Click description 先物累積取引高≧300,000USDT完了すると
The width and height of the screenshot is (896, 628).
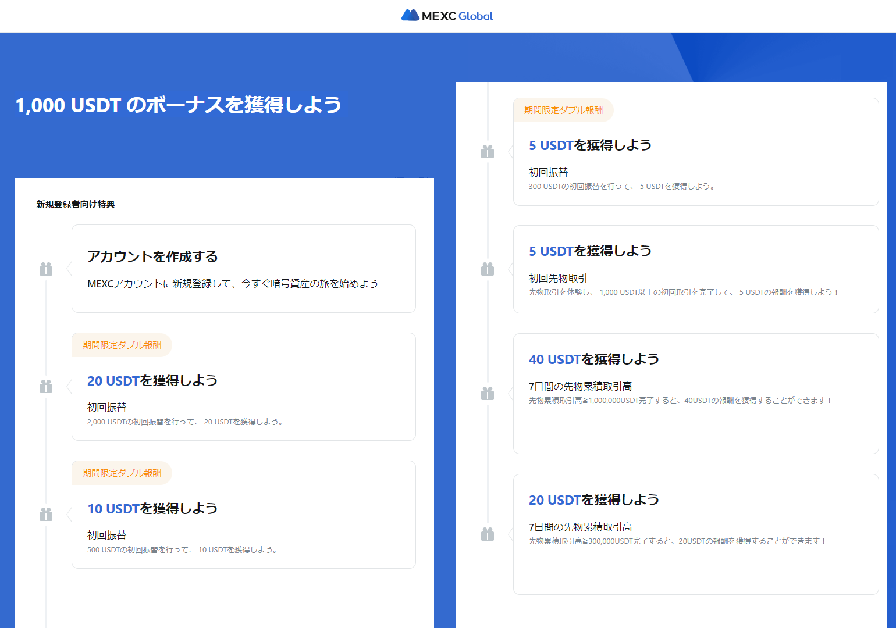(678, 541)
